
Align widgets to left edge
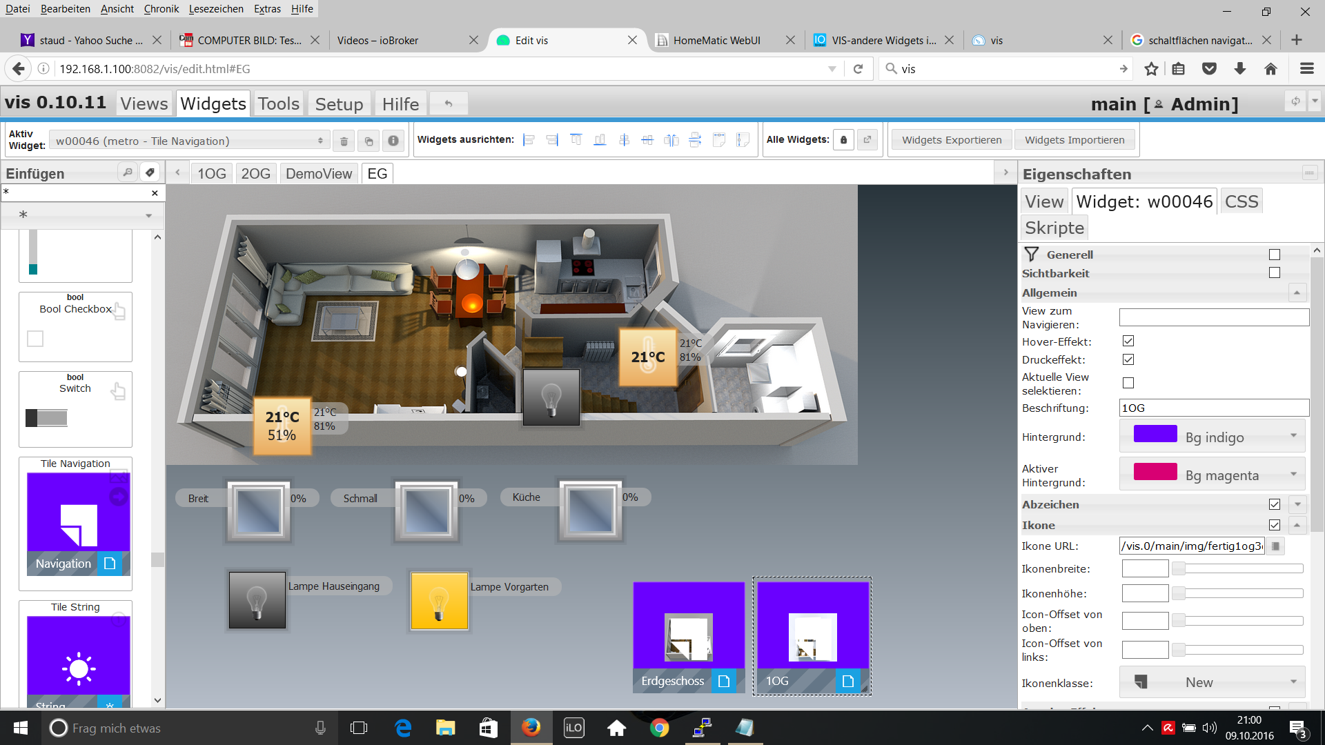(x=529, y=140)
